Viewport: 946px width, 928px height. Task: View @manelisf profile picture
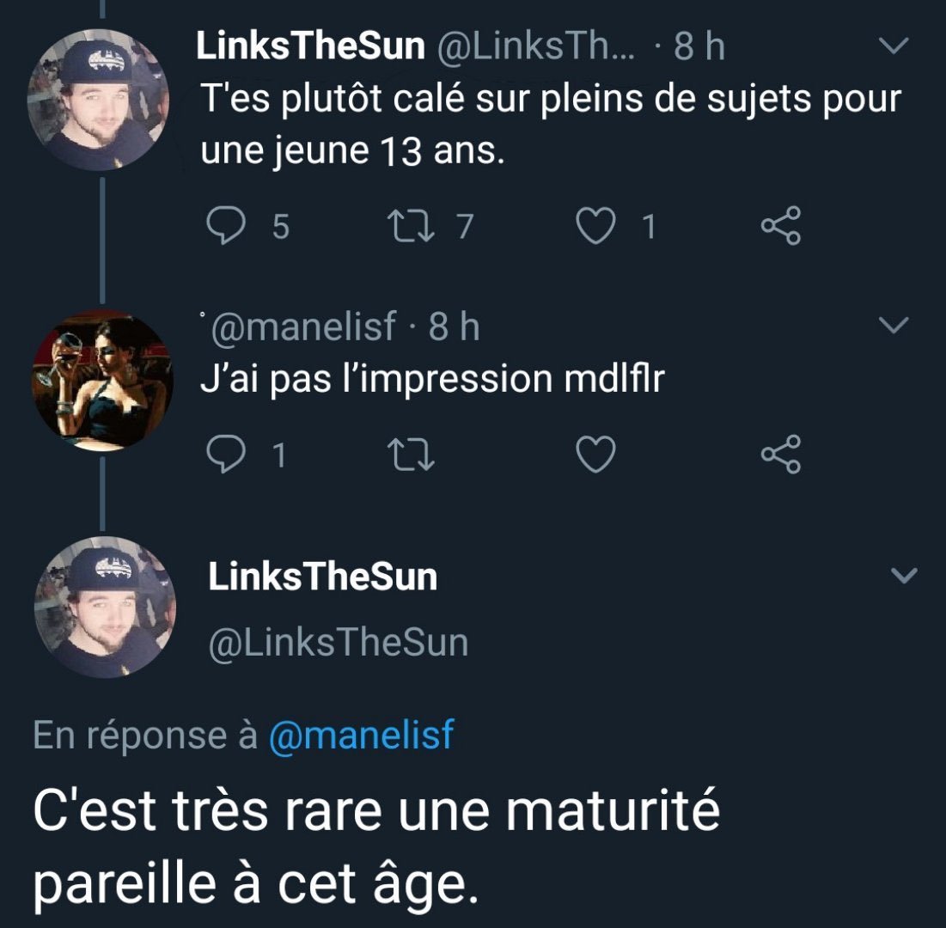tap(102, 379)
